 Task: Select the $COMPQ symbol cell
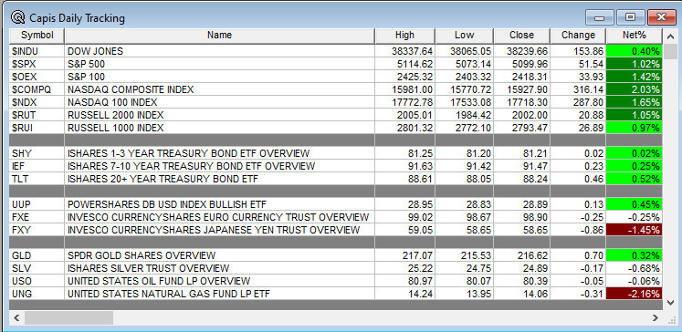(37, 89)
